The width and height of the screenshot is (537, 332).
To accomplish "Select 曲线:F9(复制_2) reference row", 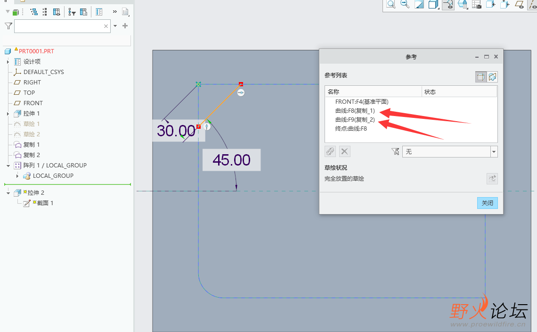I will pyautogui.click(x=355, y=119).
